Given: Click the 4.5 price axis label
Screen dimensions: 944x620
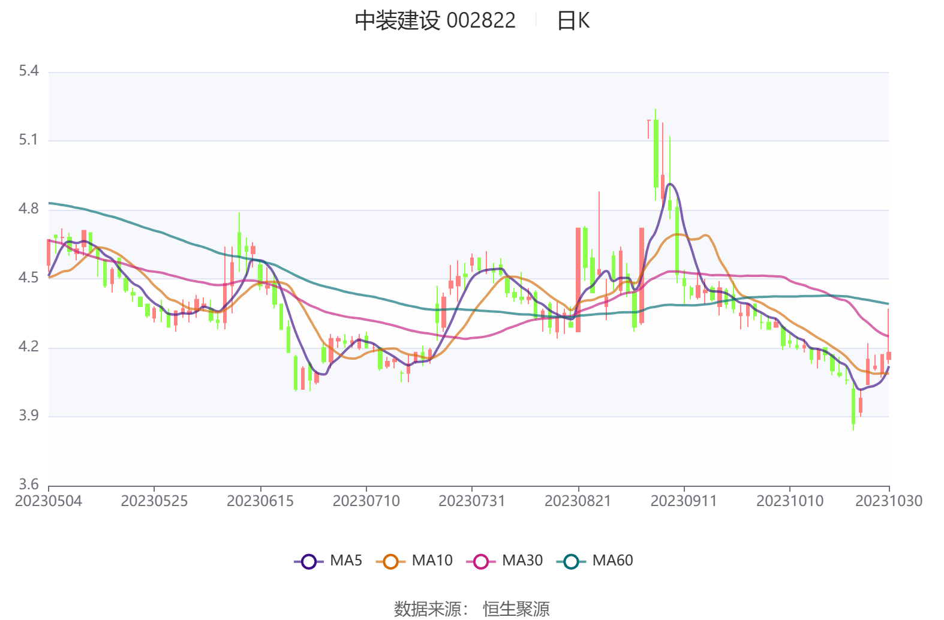Looking at the screenshot, I should coord(29,278).
